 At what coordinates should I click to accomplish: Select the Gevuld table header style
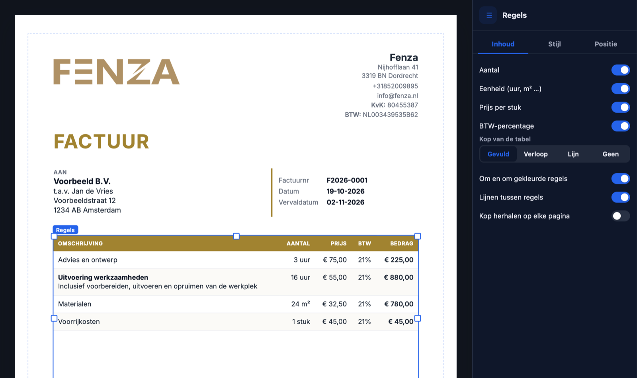tap(498, 154)
